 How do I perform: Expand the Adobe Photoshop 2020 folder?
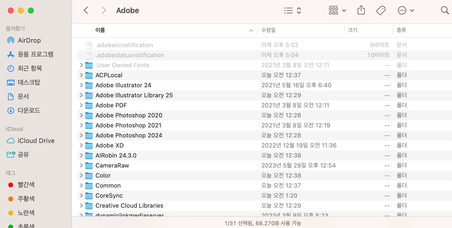(81, 115)
